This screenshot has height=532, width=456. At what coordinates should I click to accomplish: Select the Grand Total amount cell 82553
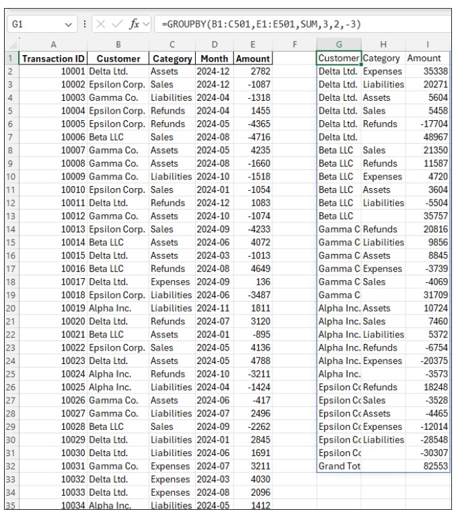428,465
